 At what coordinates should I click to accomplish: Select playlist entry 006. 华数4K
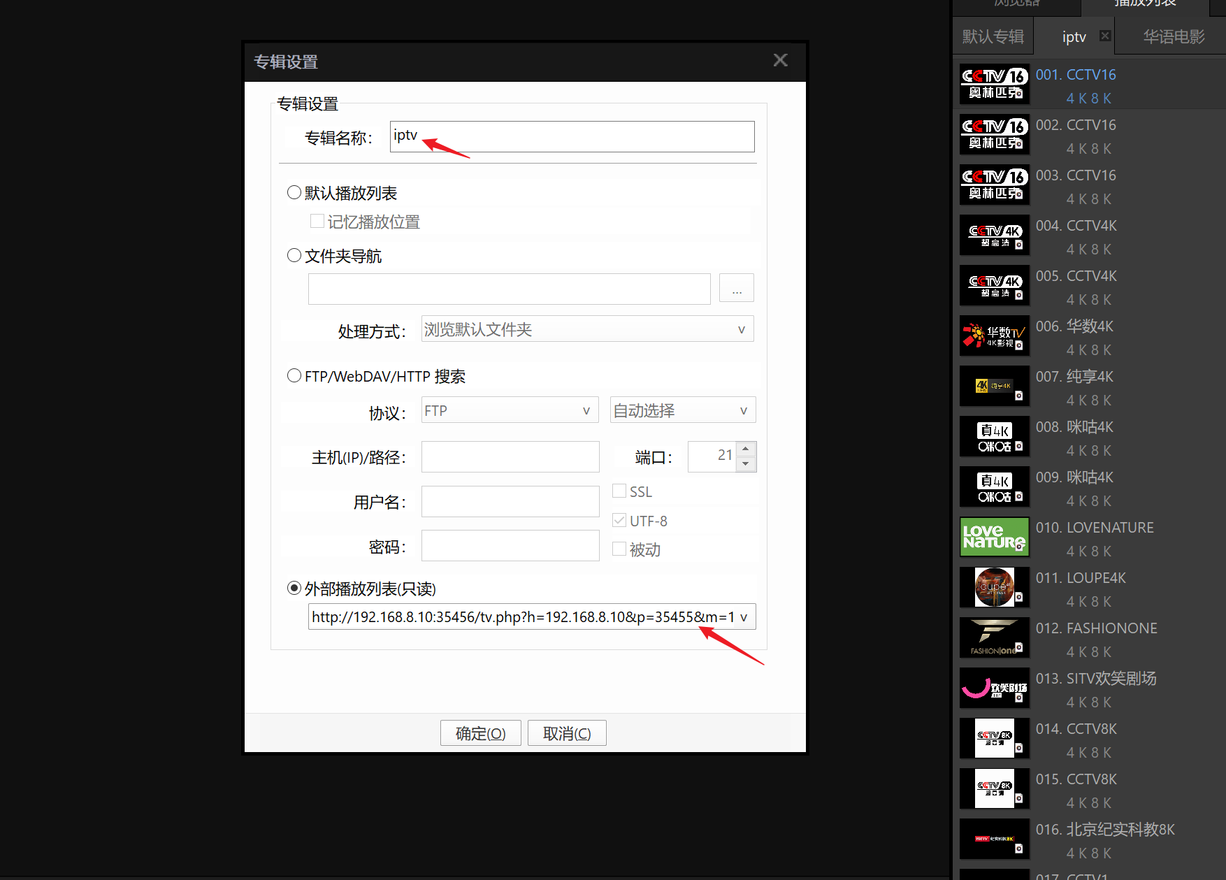1090,336
